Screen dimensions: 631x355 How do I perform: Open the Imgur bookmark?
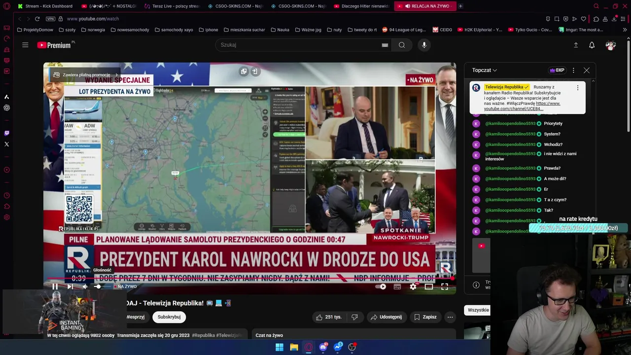pyautogui.click(x=581, y=30)
